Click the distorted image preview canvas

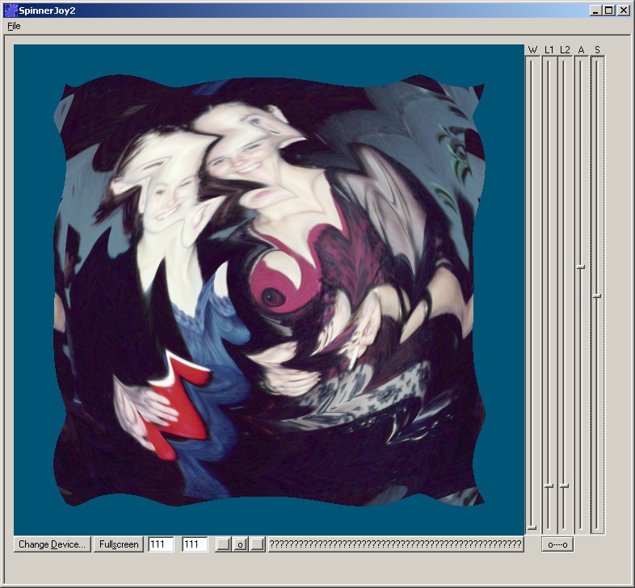tap(269, 289)
